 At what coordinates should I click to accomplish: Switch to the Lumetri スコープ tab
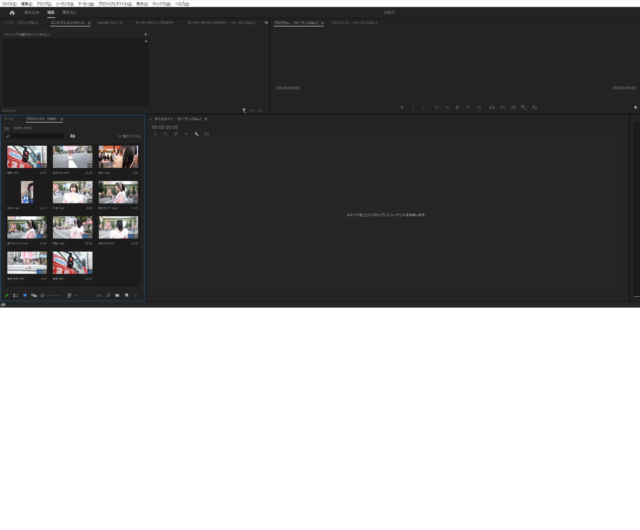(110, 23)
